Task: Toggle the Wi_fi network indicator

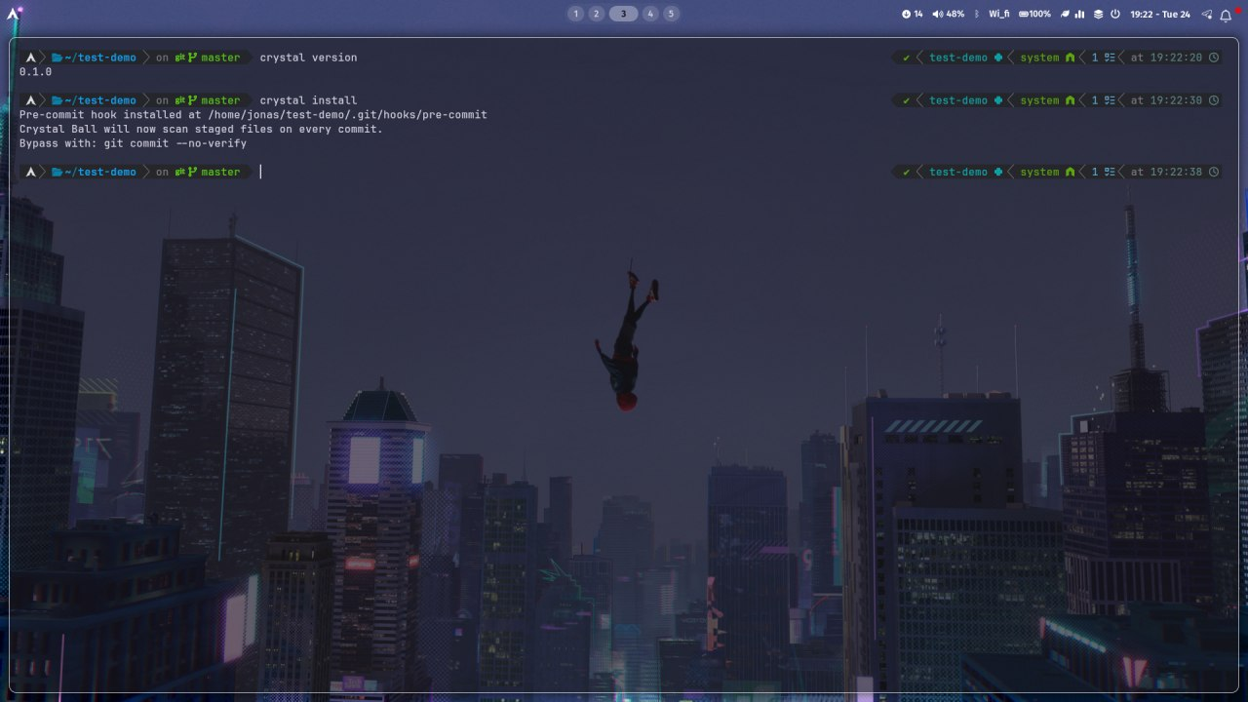Action: (x=998, y=14)
